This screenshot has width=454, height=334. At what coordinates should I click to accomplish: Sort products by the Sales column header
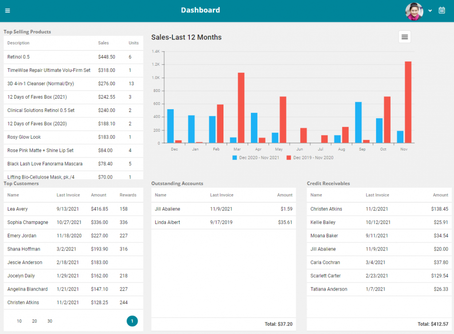(103, 43)
